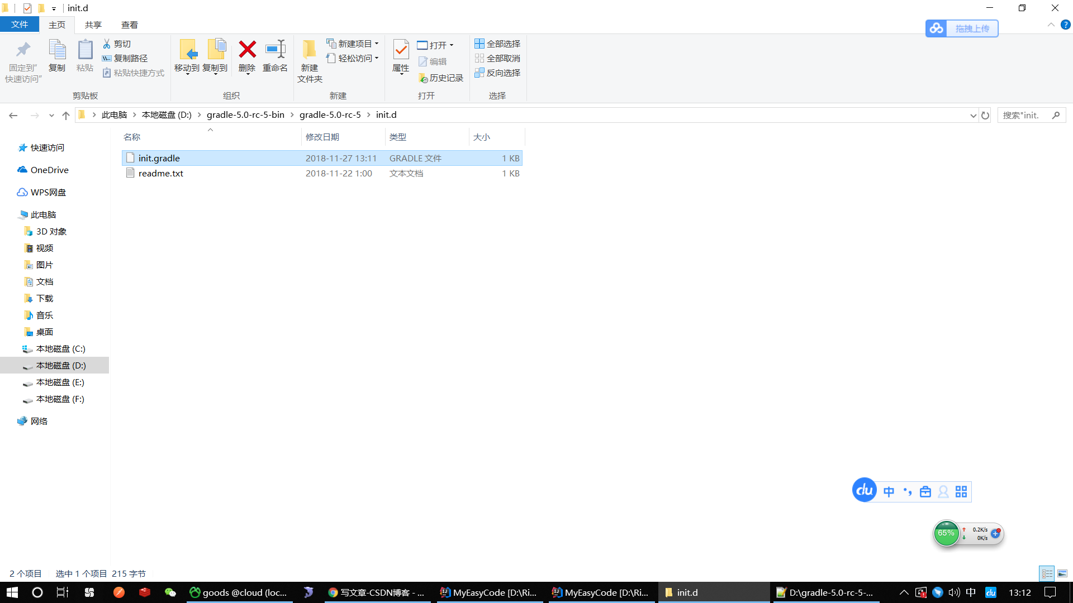Screen dimensions: 1073x603
Task: Click the Cut scissors icon
Action: 107,44
